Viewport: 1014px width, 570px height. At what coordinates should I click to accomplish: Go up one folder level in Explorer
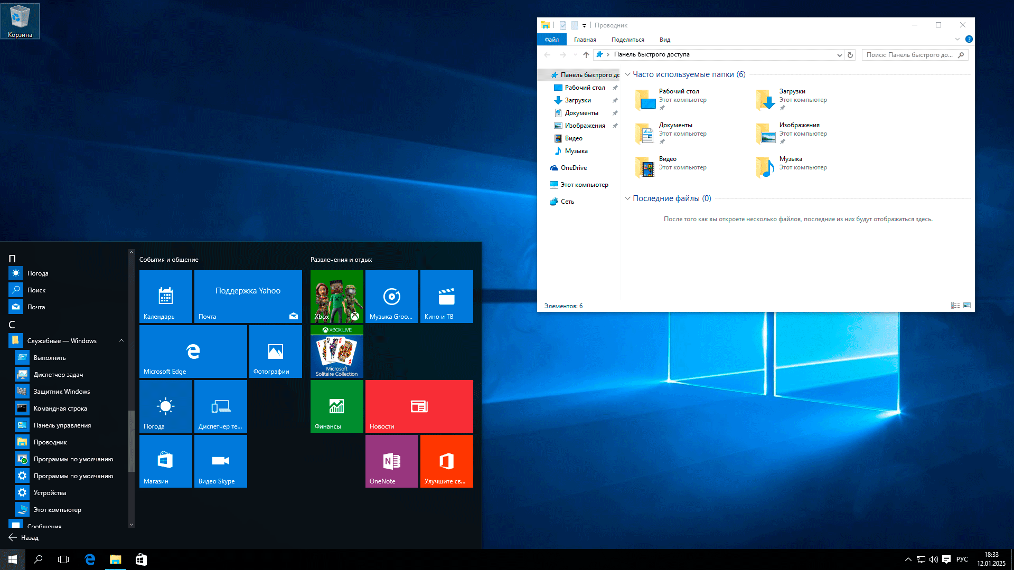(x=586, y=55)
